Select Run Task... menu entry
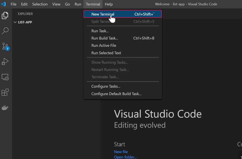Screen dimensions: 242x159 pyautogui.click(x=123, y=31)
